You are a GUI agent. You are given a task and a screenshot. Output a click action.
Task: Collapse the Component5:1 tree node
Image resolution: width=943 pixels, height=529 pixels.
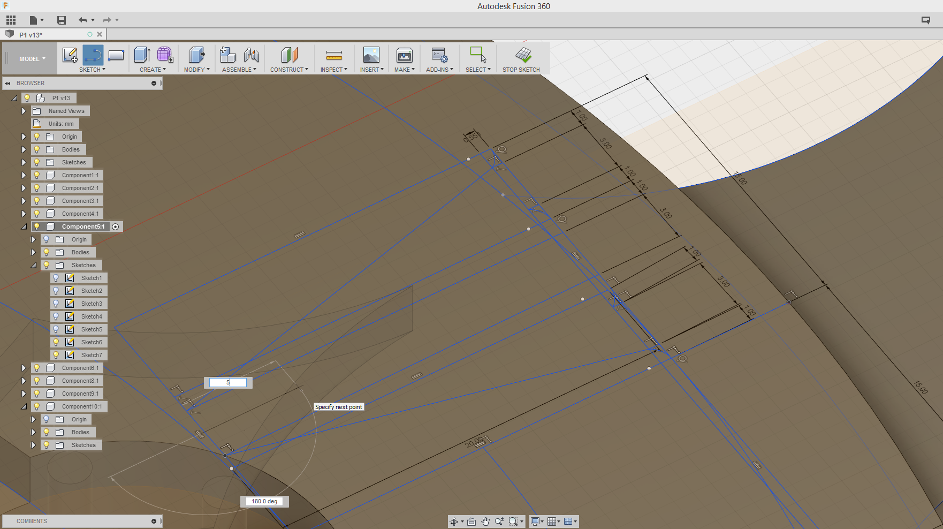point(24,226)
